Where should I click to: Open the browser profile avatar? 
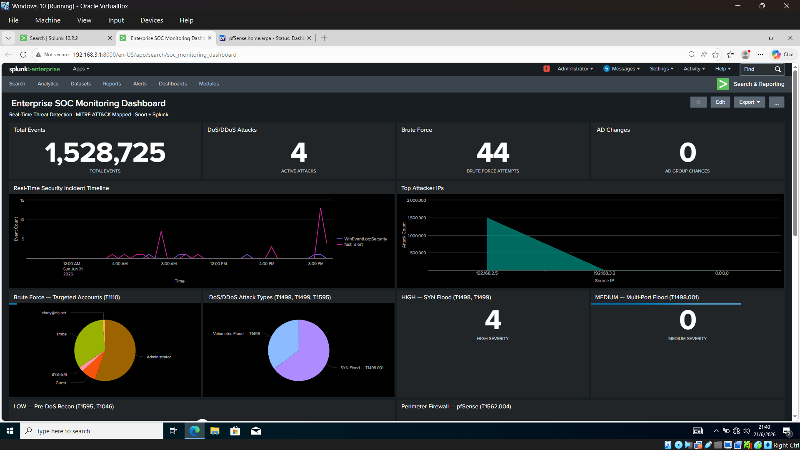[745, 55]
